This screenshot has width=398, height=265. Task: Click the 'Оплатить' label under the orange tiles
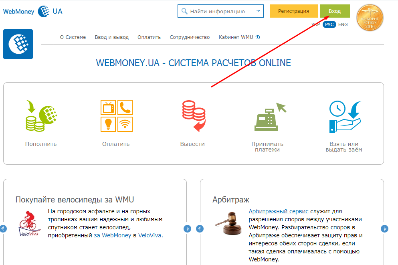pyautogui.click(x=116, y=144)
